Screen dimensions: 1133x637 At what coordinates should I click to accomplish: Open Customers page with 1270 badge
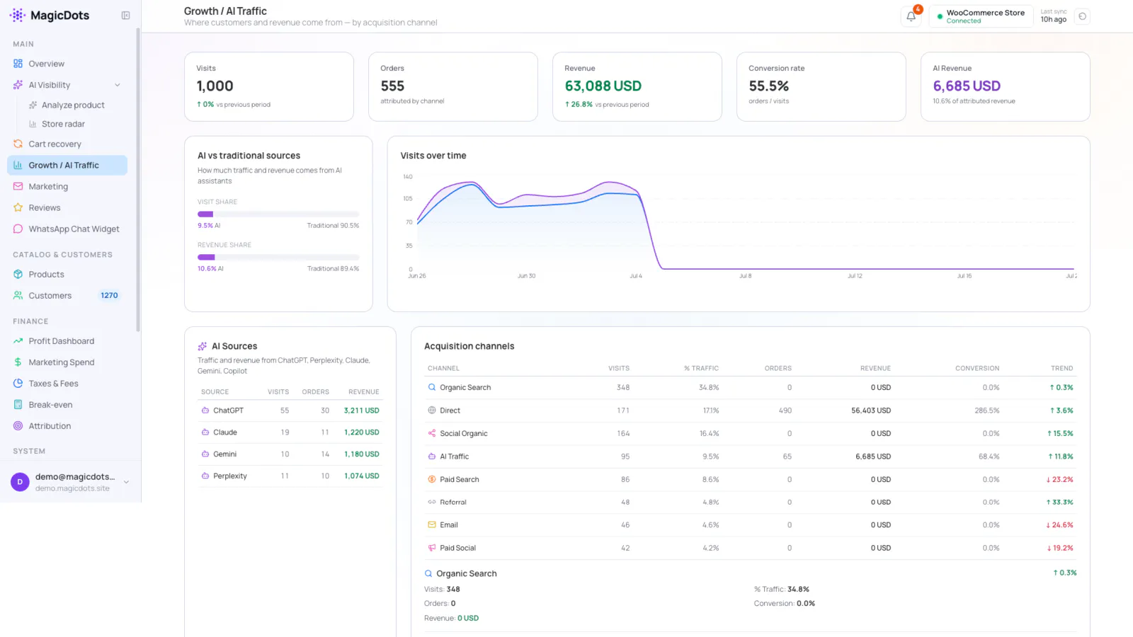coord(67,296)
